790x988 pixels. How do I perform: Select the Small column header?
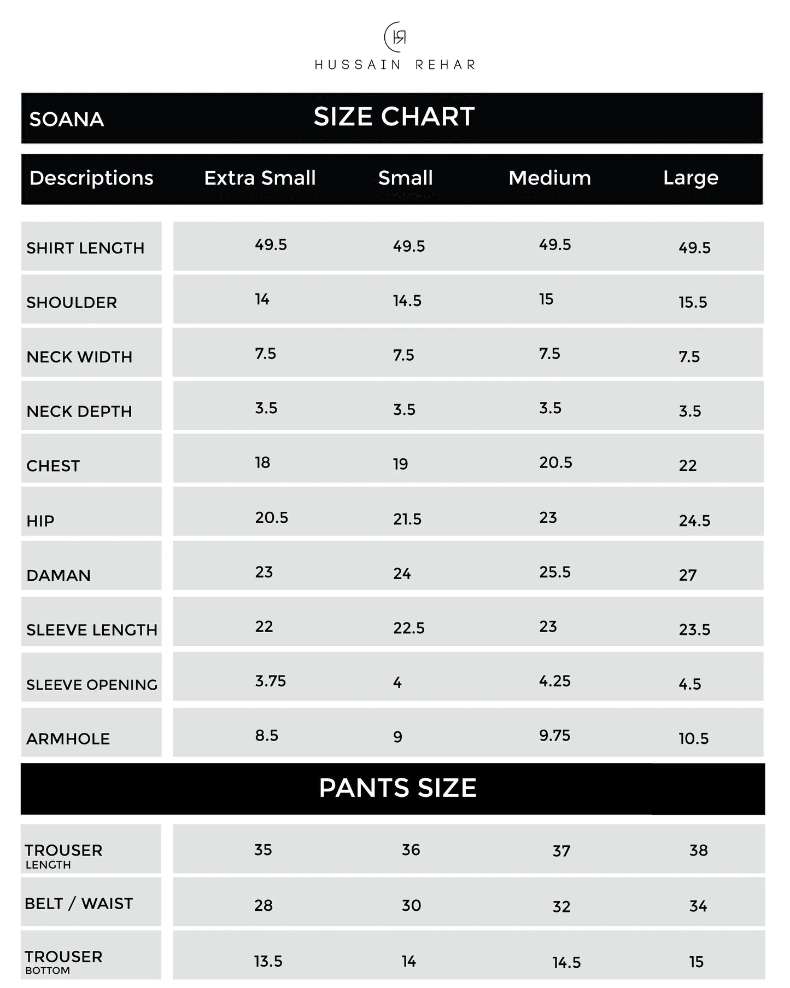(406, 178)
